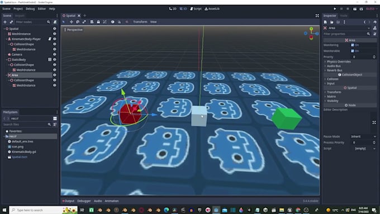The image size is (380, 214).
Task: Open object history list in Inspector
Action: (375, 22)
